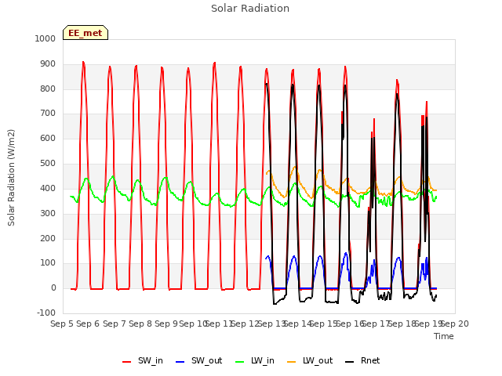502x376 pixels.
Task: Click the 600 y-axis tick label
Action: pos(48,139)
